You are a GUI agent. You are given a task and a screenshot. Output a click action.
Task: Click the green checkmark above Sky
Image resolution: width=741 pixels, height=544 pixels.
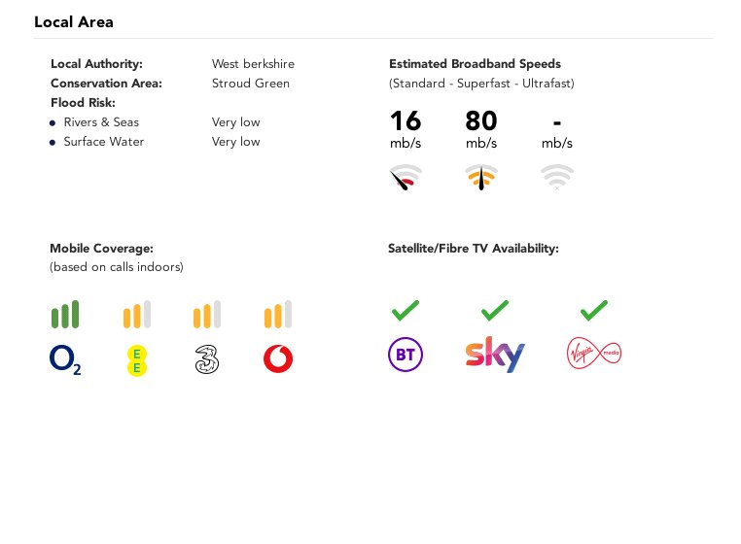pyautogui.click(x=495, y=310)
